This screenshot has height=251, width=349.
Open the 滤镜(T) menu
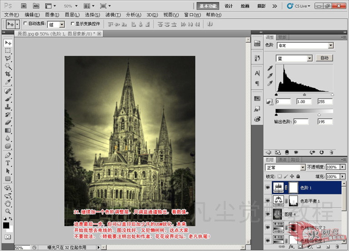[x=113, y=15]
